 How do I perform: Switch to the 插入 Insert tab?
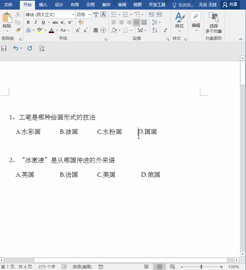pyautogui.click(x=43, y=5)
